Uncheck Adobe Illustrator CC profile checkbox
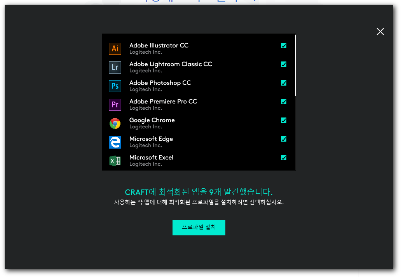 [x=283, y=46]
